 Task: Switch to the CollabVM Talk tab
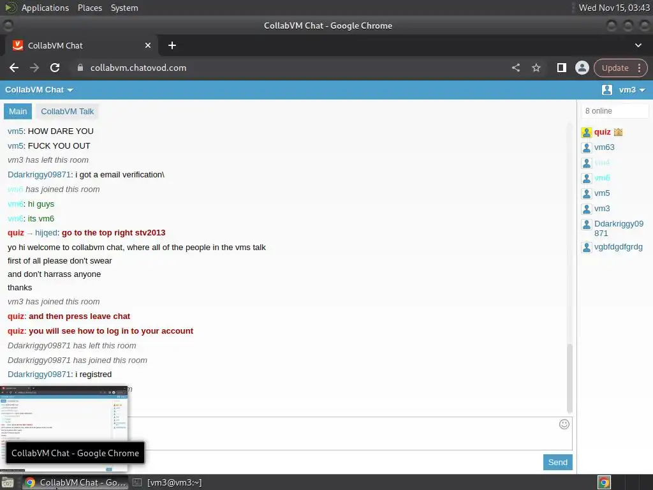click(x=67, y=111)
